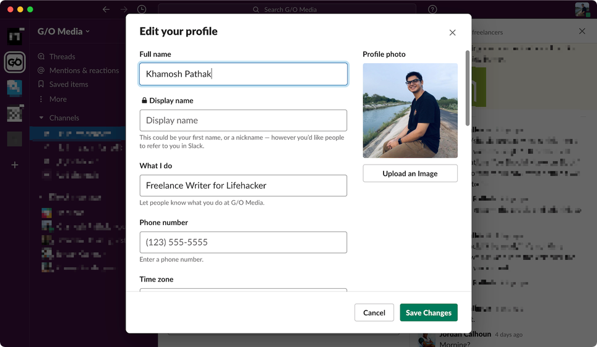Select the G/O workspace icon in sidebar
This screenshot has height=347, width=597.
point(15,62)
